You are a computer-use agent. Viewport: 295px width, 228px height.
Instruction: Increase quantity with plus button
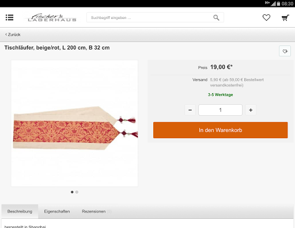tap(251, 110)
